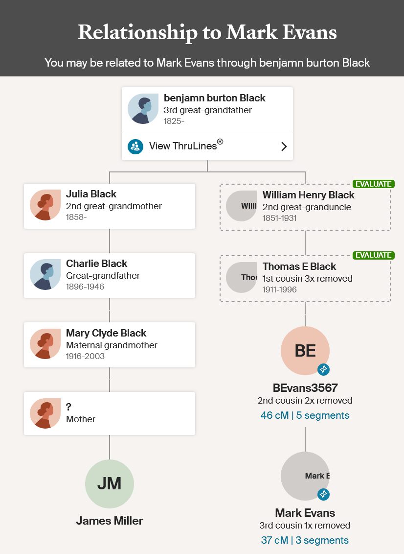Image resolution: width=404 pixels, height=554 pixels.
Task: Select the BE initials circle
Action: [x=305, y=351]
